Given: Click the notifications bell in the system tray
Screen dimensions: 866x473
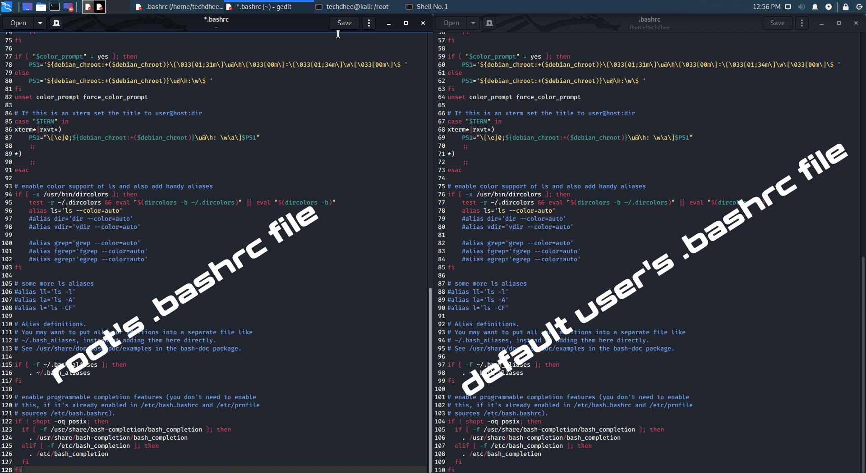Looking at the screenshot, I should coord(815,7).
